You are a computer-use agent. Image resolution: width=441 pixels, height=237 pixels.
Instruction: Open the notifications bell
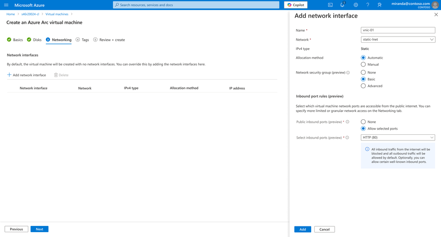[342, 5]
